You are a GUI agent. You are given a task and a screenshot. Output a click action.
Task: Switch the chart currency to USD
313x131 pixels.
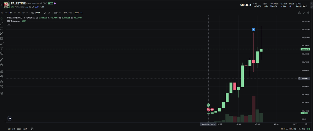coord(77,13)
